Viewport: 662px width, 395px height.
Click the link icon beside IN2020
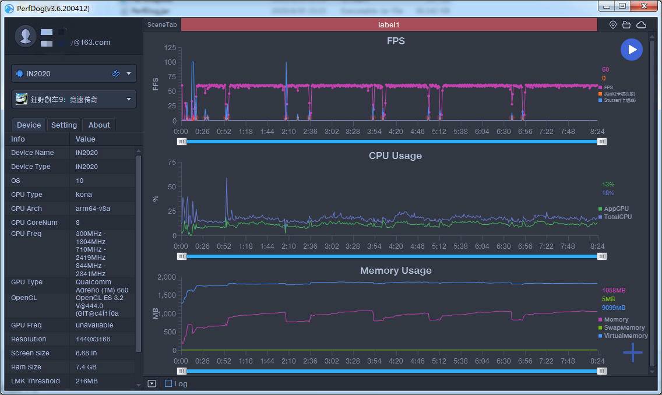[x=116, y=73]
